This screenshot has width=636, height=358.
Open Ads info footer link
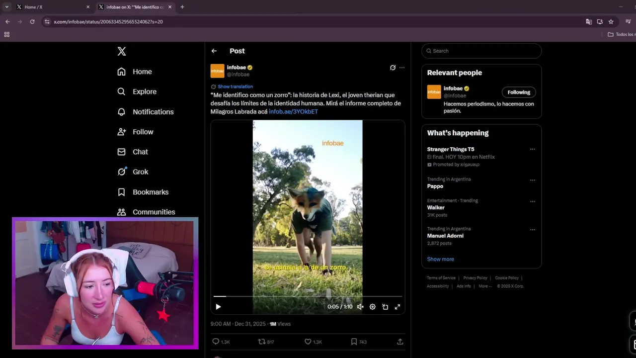[464, 286]
